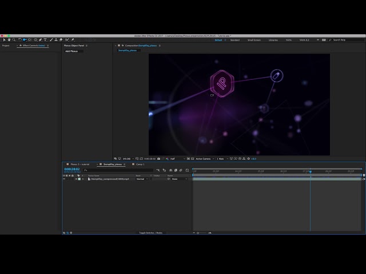
Task: Open the composition mini-flowchart in timeline
Action: click(158, 170)
